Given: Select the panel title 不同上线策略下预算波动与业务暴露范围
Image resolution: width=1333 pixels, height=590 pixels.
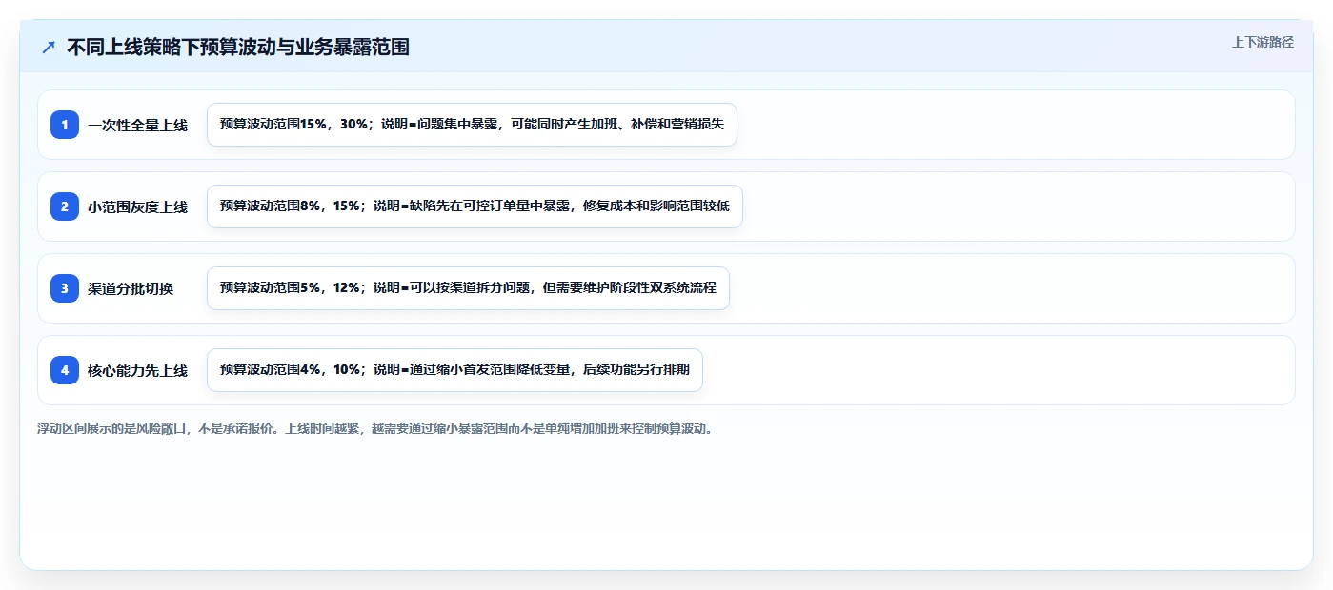Looking at the screenshot, I should point(238,48).
